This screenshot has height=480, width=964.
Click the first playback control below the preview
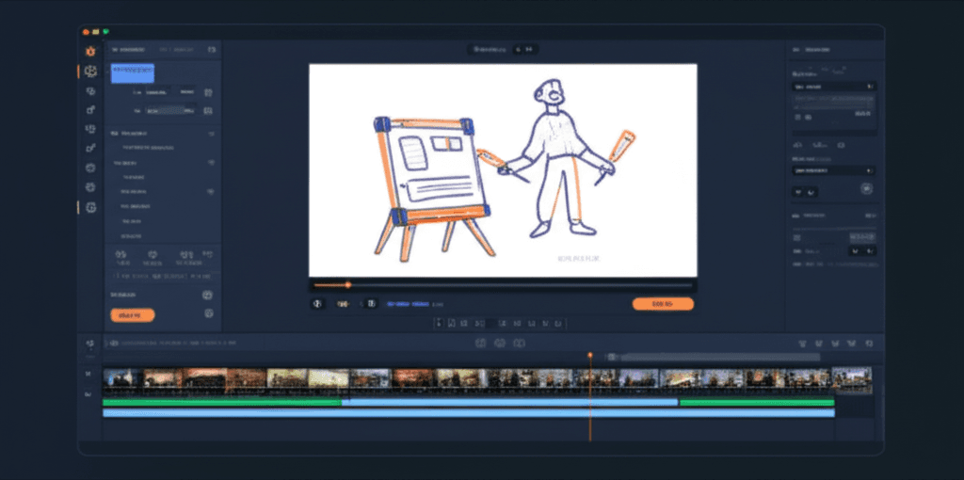point(317,304)
